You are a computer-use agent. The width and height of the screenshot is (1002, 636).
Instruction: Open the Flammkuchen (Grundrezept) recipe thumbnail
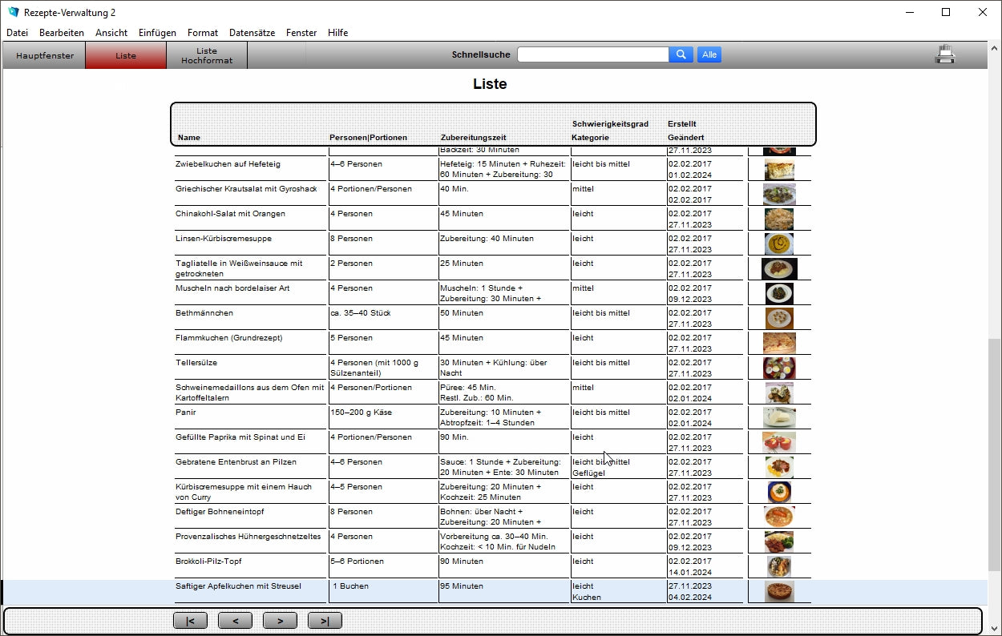(779, 343)
